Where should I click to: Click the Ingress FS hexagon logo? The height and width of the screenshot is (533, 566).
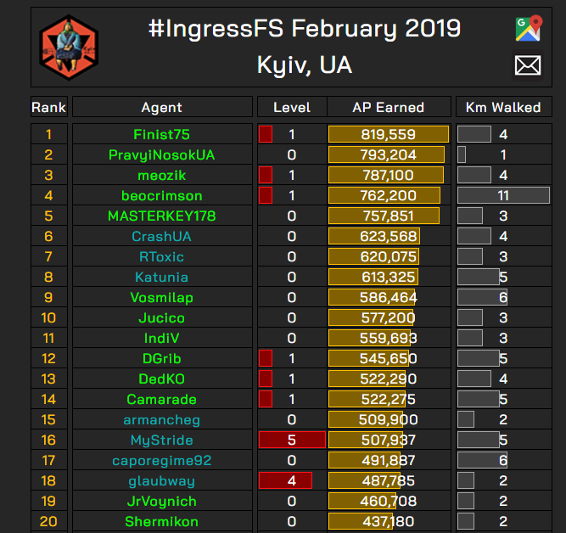coord(69,48)
